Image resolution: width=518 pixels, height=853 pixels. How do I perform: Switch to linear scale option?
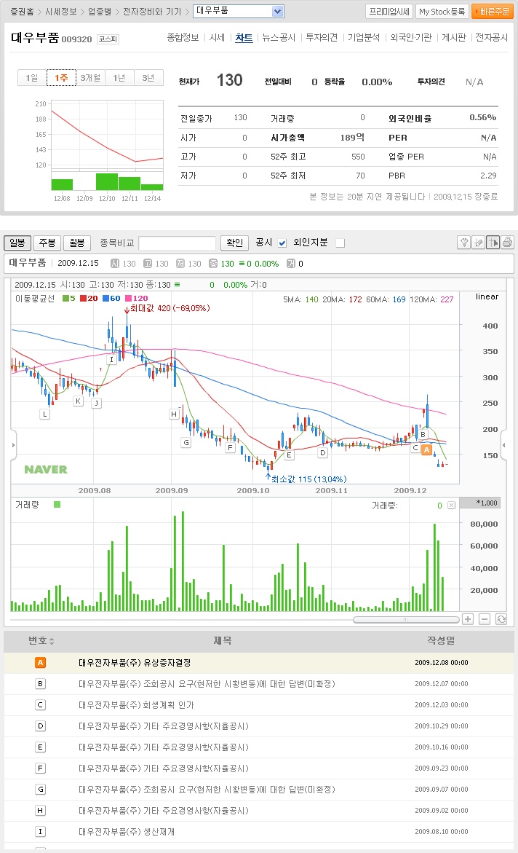coord(487,296)
